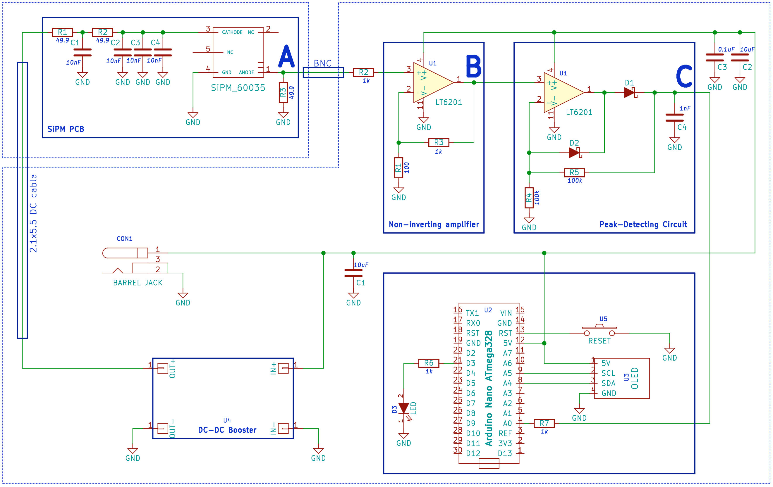This screenshot has width=773, height=487.
Task: Click the D1 diode symbol
Action: [630, 93]
